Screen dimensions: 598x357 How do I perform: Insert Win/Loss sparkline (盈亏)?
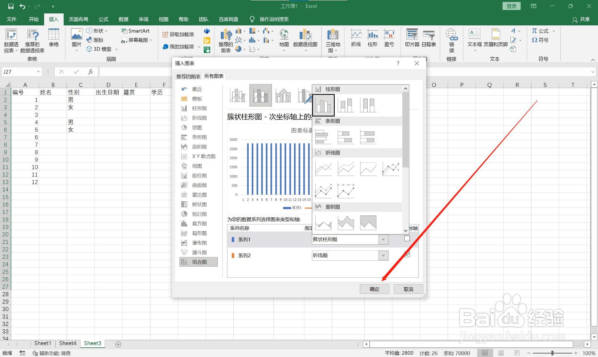coord(389,38)
